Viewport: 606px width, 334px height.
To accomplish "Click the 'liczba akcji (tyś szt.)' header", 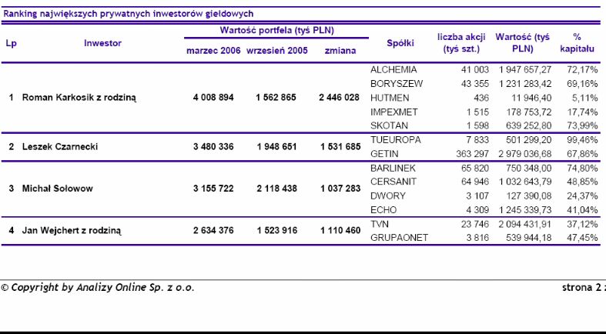I will (x=460, y=42).
